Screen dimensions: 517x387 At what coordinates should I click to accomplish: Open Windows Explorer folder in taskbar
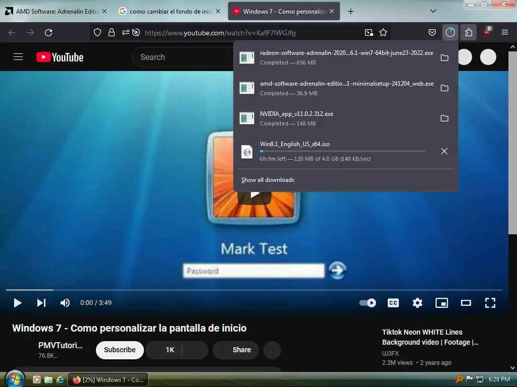click(48, 380)
